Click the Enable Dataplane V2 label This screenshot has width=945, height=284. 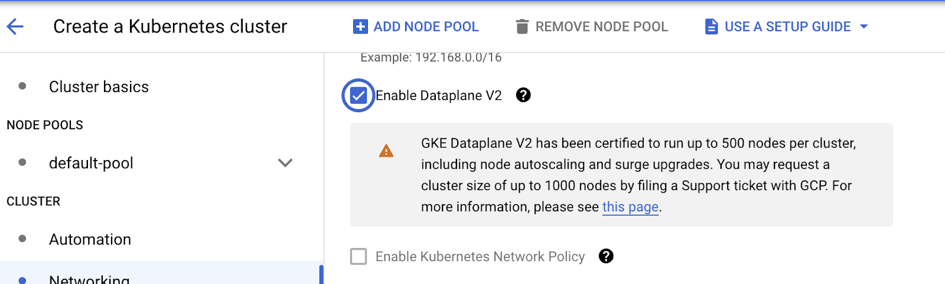(x=439, y=96)
